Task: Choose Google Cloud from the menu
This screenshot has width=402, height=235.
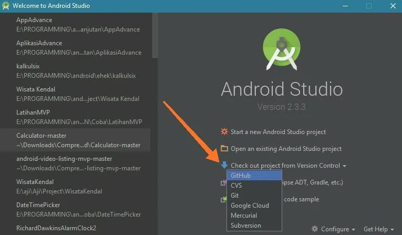Action: (254, 206)
